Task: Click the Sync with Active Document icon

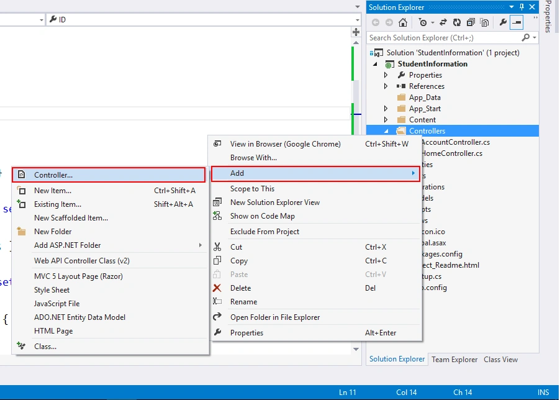Action: [443, 22]
